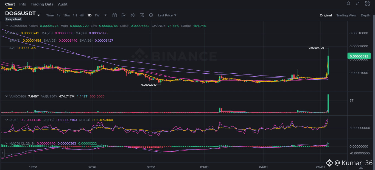Click the AVL indicator label
Screen dimensions: 375x170
point(12,48)
